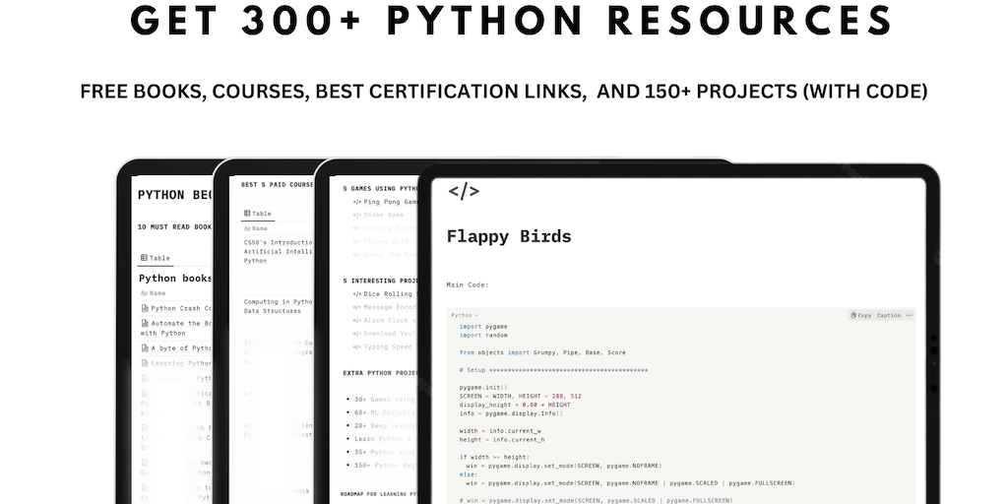This screenshot has width=1008, height=504.
Task: Click the </> icon beside Ping Pong Game
Action: pyautogui.click(x=357, y=201)
